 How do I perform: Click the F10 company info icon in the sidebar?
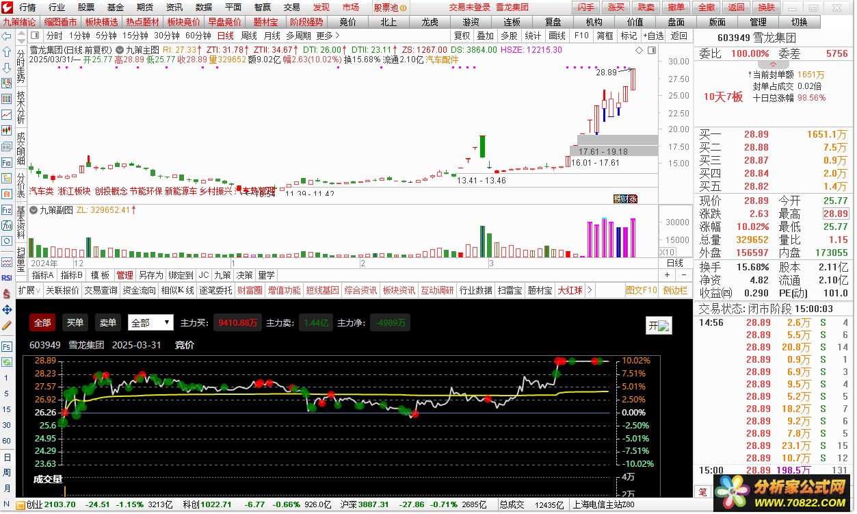tap(7, 162)
